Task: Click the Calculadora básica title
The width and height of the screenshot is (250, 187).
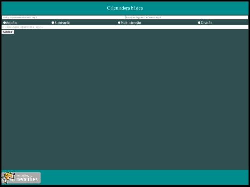Action: coord(125,8)
